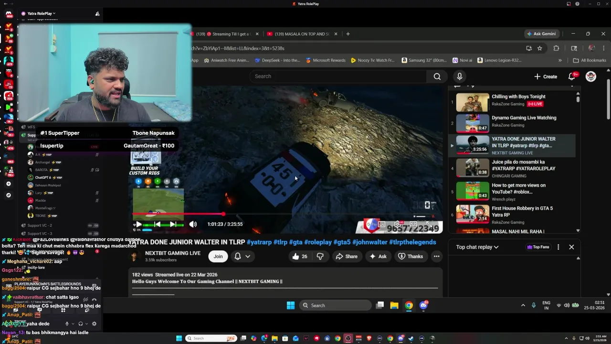
Task: Open Task View in inner taskbar
Action: click(380, 305)
